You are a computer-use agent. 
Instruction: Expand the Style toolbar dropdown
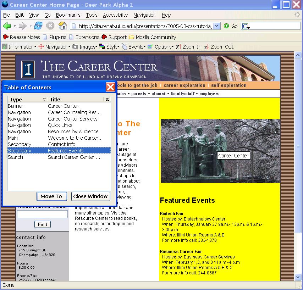click(x=109, y=47)
